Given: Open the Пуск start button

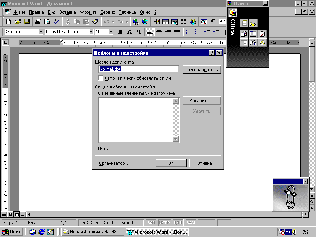Looking at the screenshot, I should click(x=12, y=232).
